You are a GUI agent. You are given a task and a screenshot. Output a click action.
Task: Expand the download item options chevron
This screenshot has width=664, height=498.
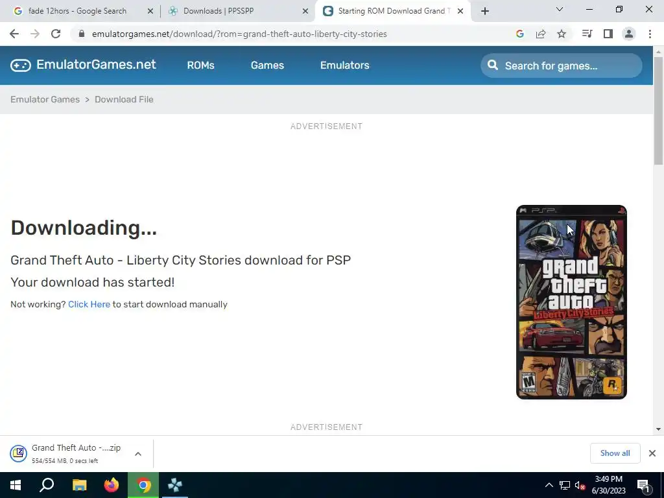[x=138, y=453]
